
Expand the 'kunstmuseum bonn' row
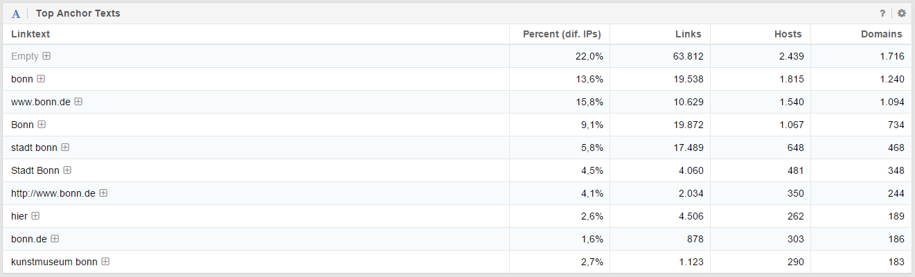click(105, 262)
